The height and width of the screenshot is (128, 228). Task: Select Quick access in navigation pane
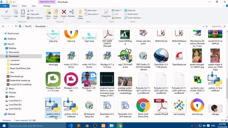pos(12,33)
